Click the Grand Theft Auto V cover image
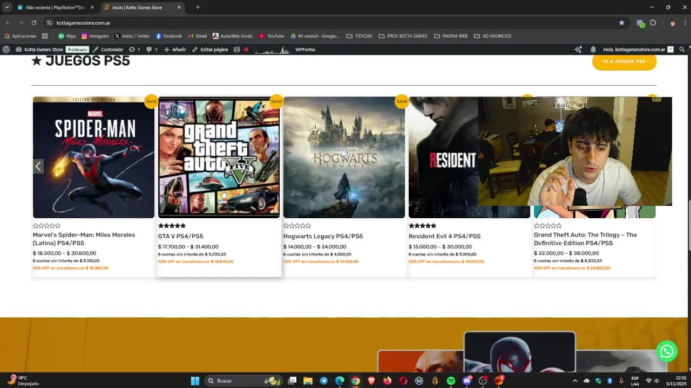Screen dimensions: 691x388 tap(219, 157)
